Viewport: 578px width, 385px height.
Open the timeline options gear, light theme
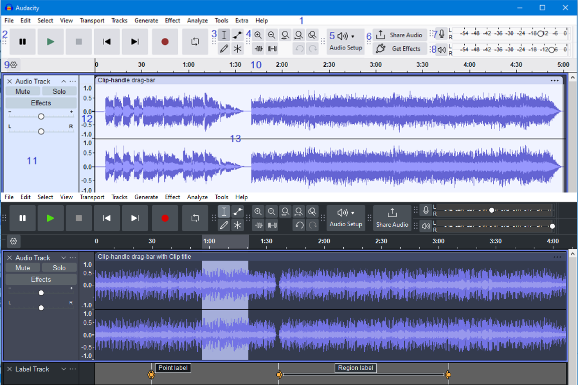(x=14, y=65)
